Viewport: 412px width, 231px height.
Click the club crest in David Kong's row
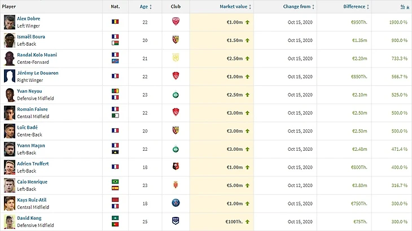[176, 220]
